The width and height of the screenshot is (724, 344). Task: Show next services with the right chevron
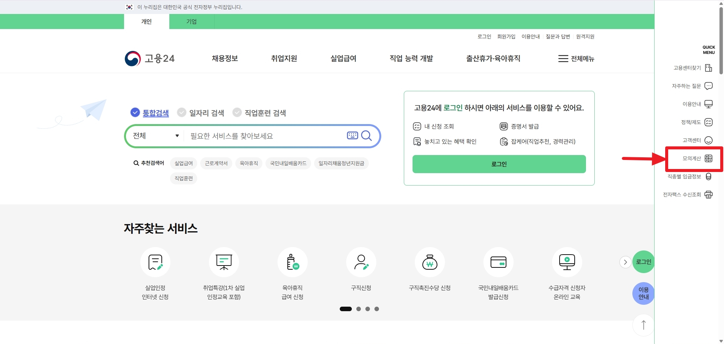pos(625,262)
